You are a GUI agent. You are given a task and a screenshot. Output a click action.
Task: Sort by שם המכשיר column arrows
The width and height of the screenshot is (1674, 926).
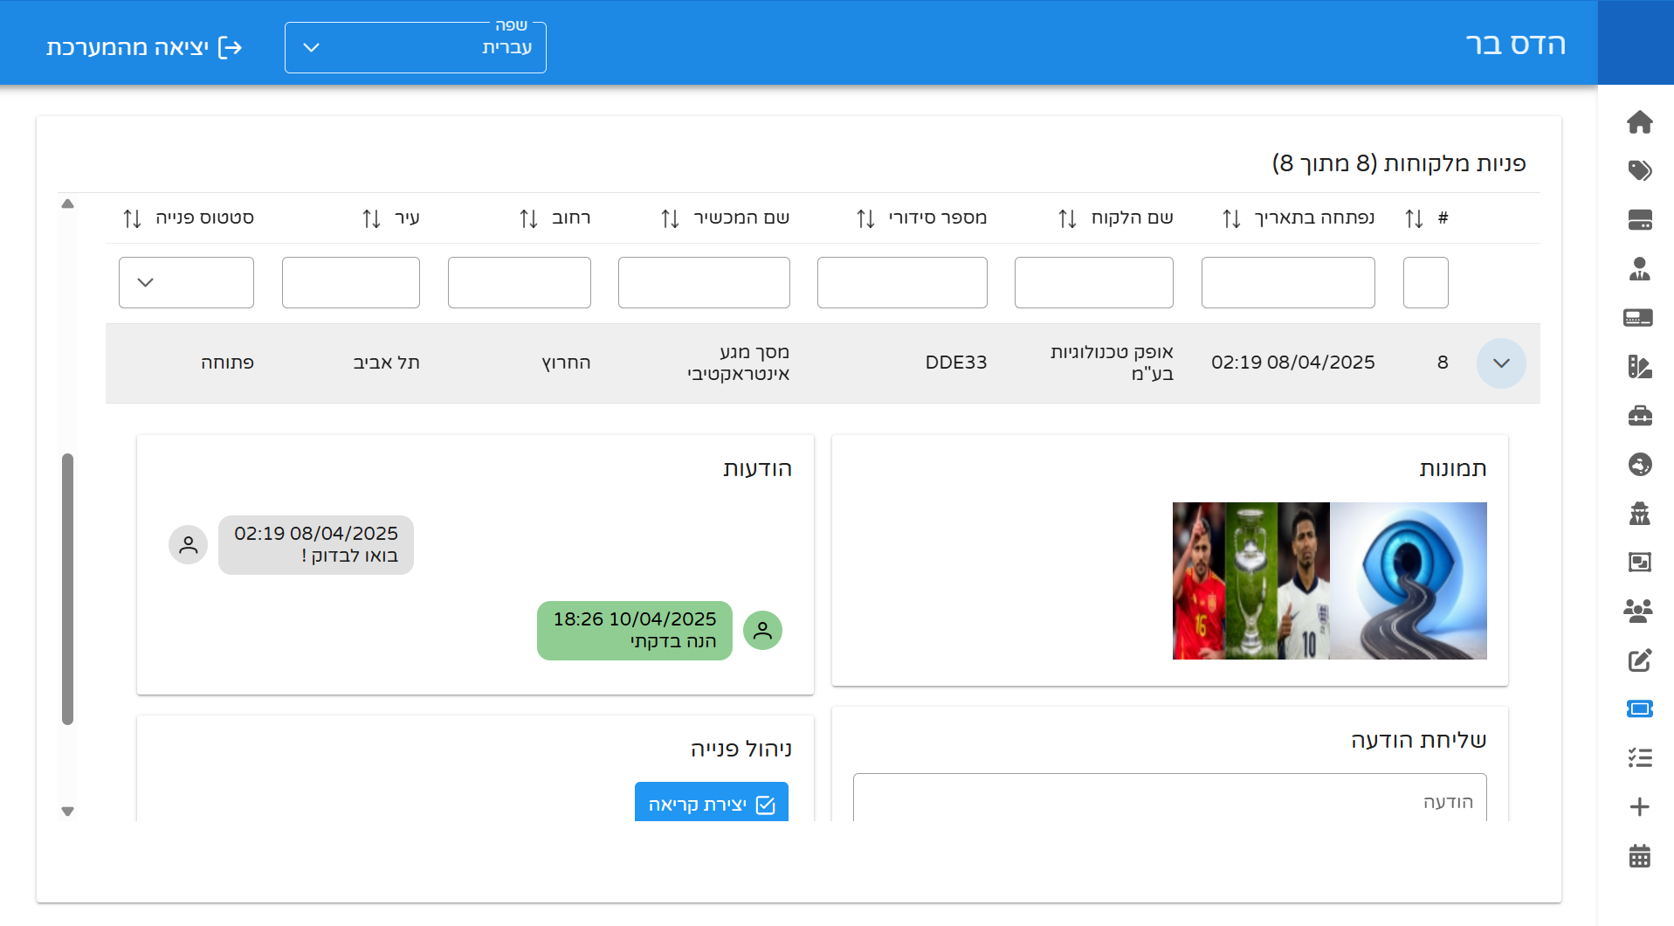670,218
